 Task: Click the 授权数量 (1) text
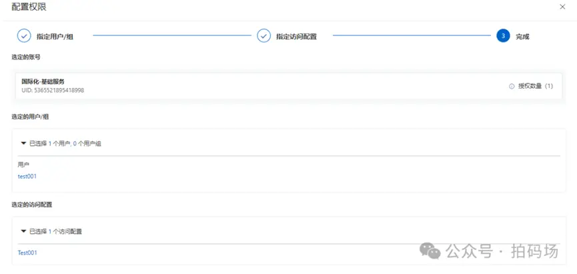(x=536, y=86)
